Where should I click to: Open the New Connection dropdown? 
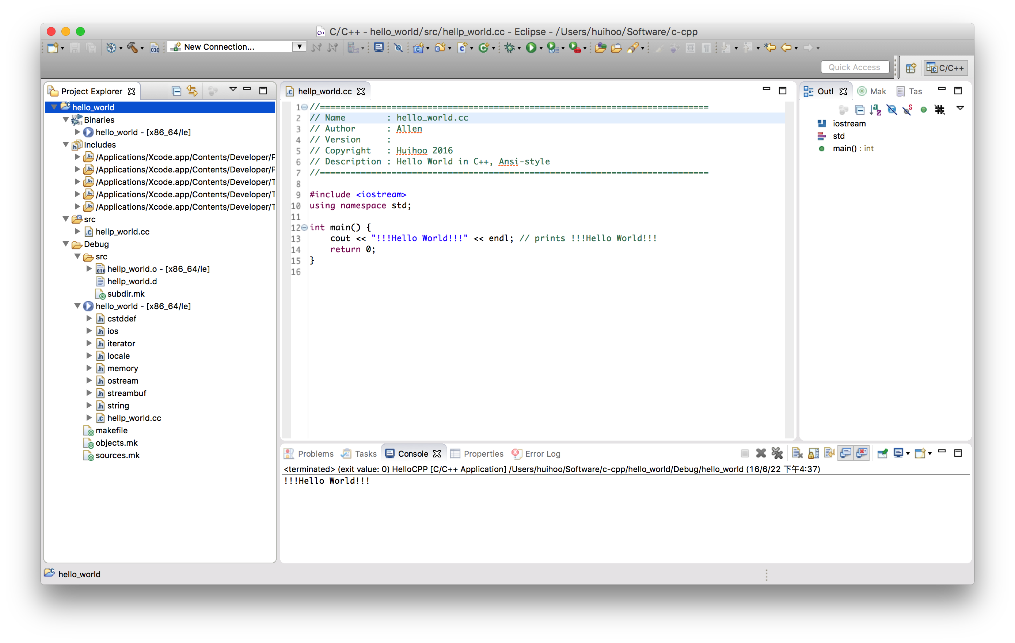tap(299, 47)
